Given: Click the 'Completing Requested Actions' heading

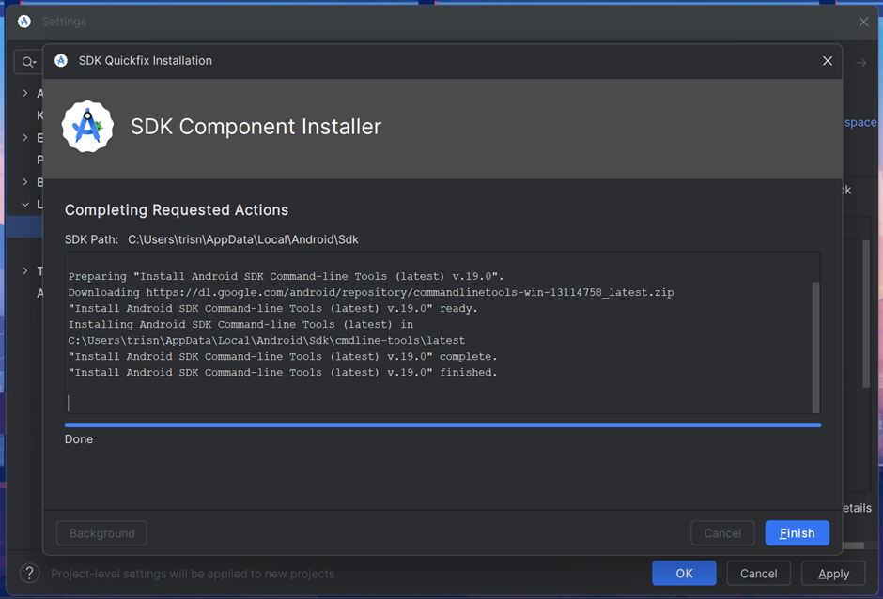Looking at the screenshot, I should click(x=177, y=209).
